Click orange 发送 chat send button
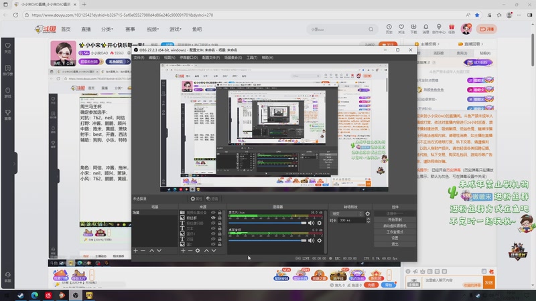536x301 pixels. [489, 282]
